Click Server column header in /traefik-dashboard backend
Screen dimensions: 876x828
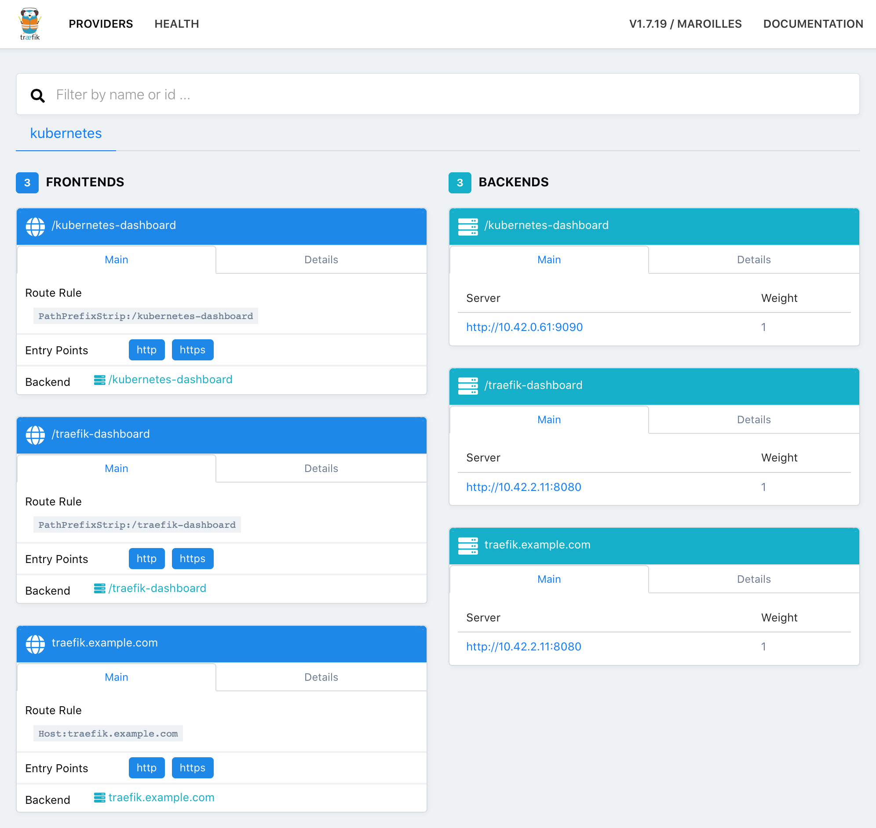tap(483, 458)
